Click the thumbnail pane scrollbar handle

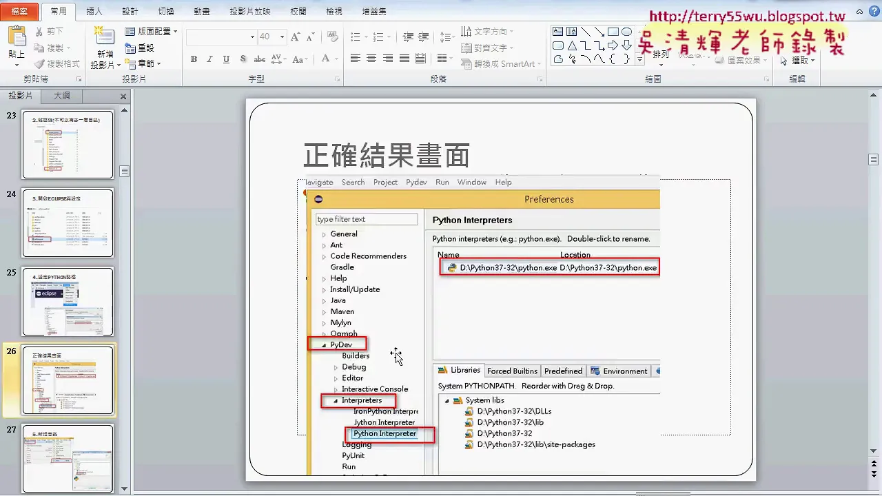coord(124,172)
